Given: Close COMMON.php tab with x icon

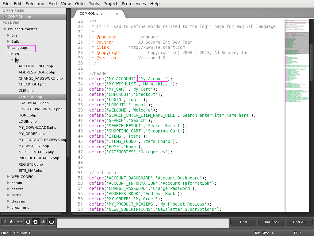Looking at the screenshot, I should click(x=117, y=14).
